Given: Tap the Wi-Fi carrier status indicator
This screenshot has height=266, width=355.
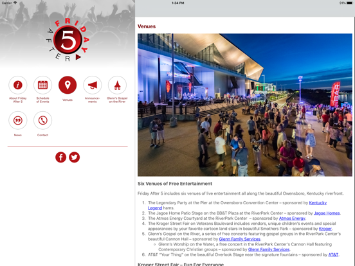Looking at the screenshot, I should (x=9, y=3).
